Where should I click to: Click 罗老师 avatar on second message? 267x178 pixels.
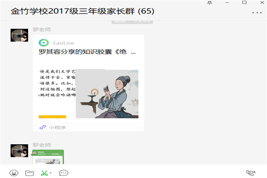pyautogui.click(x=19, y=151)
